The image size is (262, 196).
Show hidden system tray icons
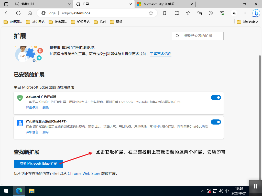tap(203, 191)
